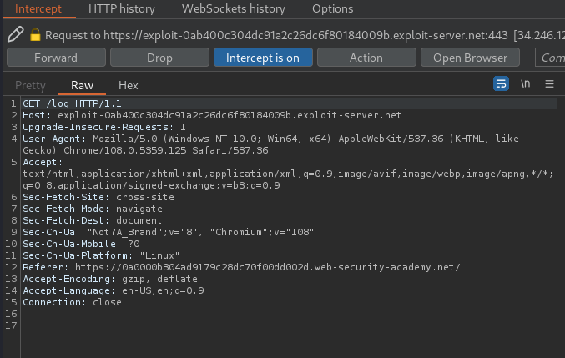This screenshot has width=565, height=358.
Task: Forward the intercepted request
Action: click(56, 58)
